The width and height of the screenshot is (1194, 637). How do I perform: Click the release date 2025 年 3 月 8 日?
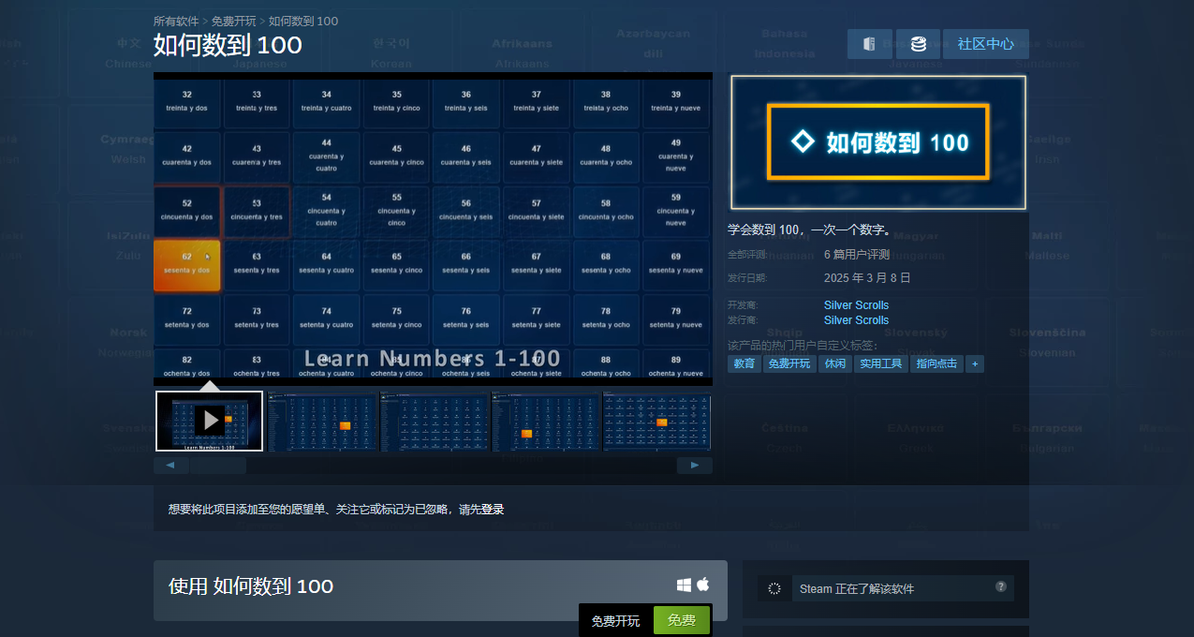[867, 278]
